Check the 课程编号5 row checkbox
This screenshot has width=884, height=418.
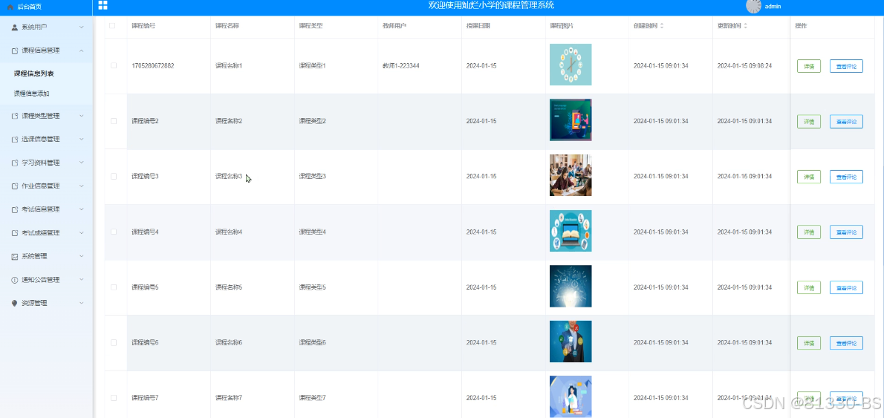(x=114, y=287)
